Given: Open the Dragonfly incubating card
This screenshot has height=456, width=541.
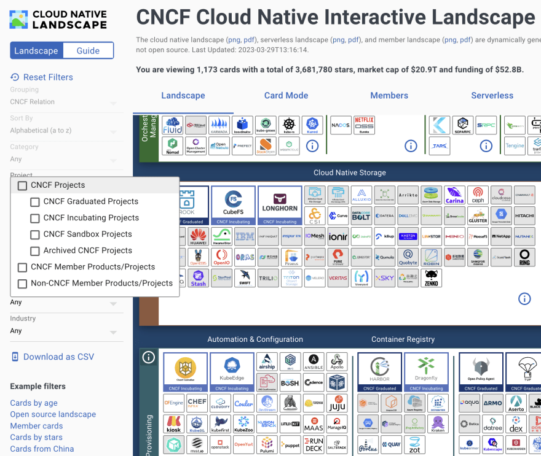Looking at the screenshot, I should pos(426,372).
